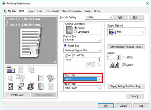
Task: Click Paper Settings for Each Tray button
Action: 126,86
